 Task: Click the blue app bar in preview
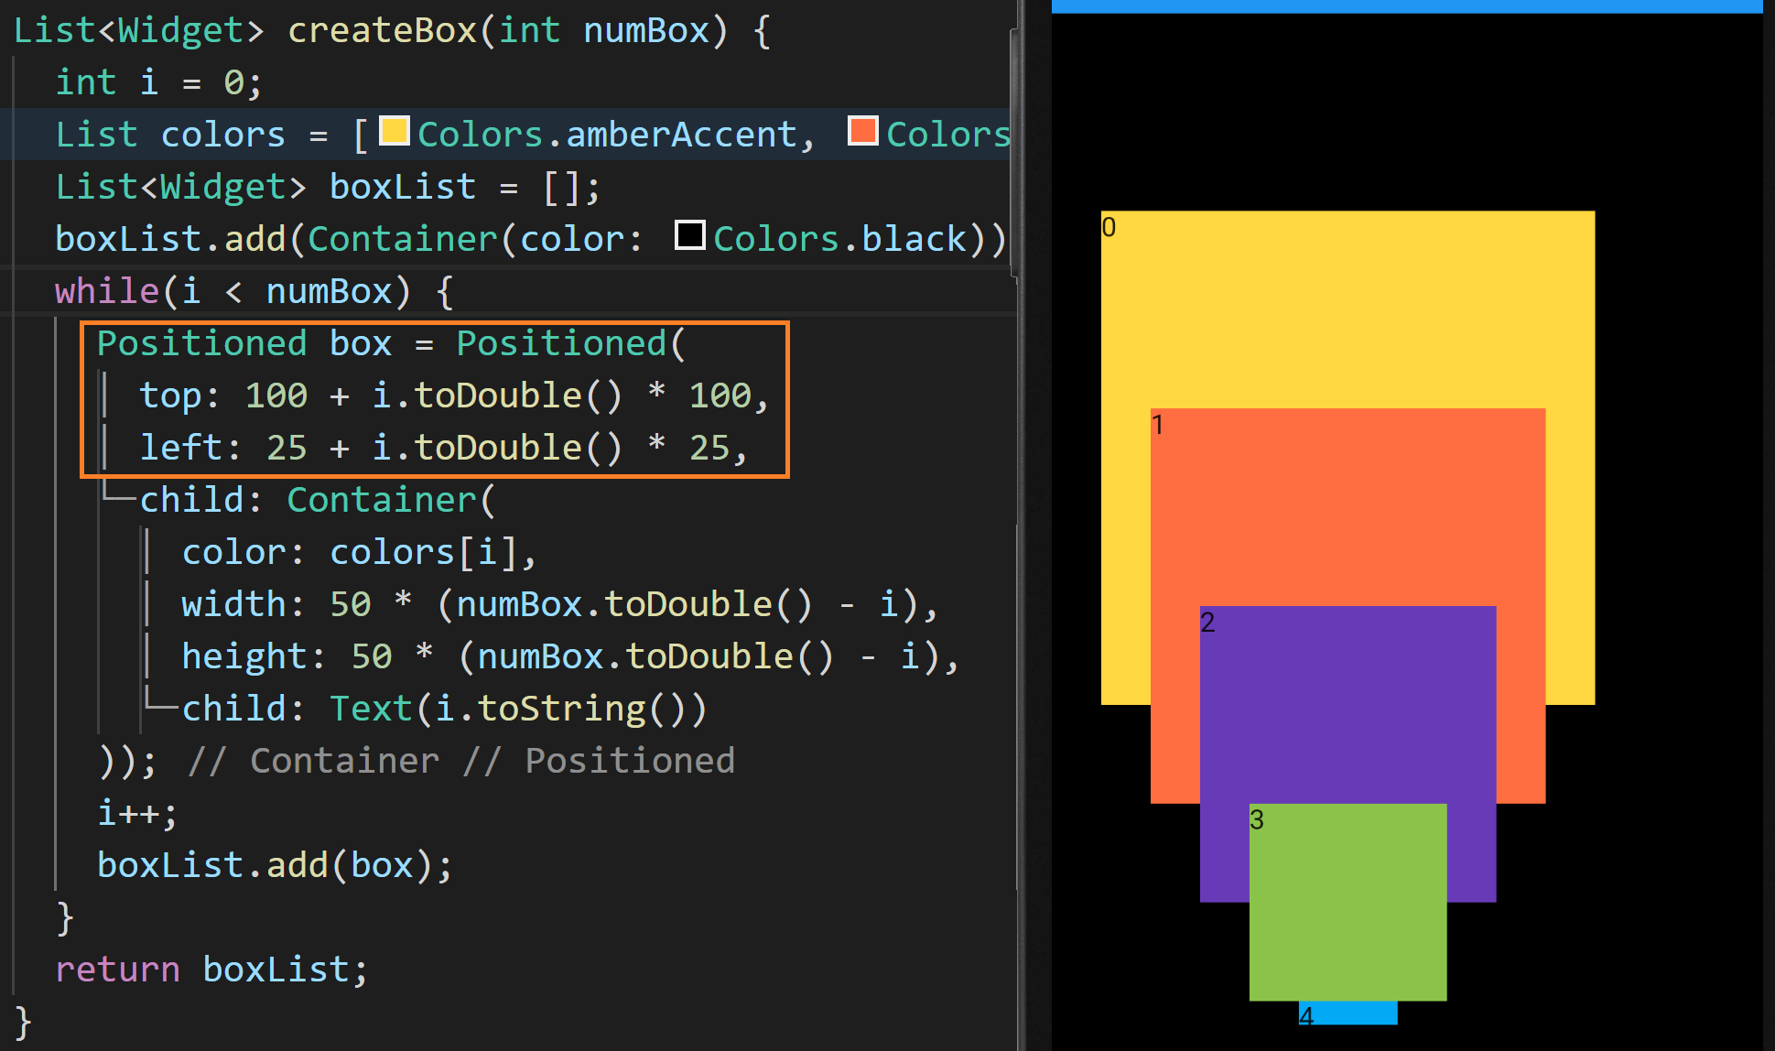click(x=1406, y=5)
